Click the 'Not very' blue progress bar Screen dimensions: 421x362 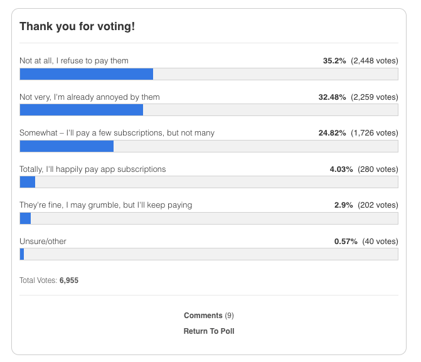click(82, 110)
